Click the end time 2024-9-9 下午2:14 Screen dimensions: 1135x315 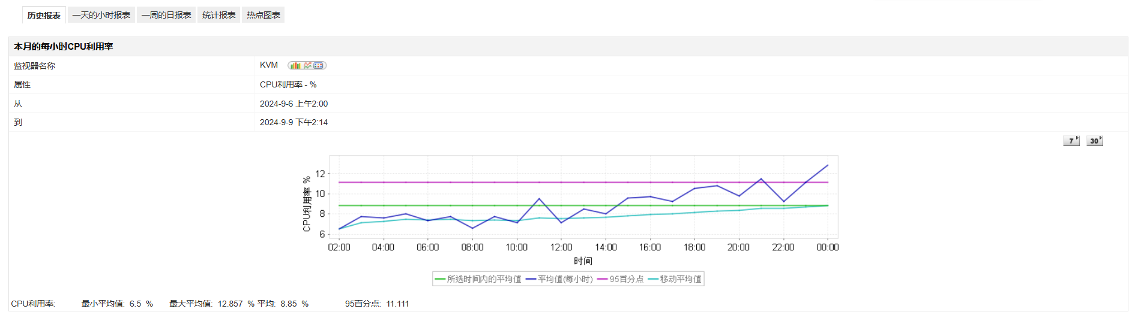(x=294, y=122)
